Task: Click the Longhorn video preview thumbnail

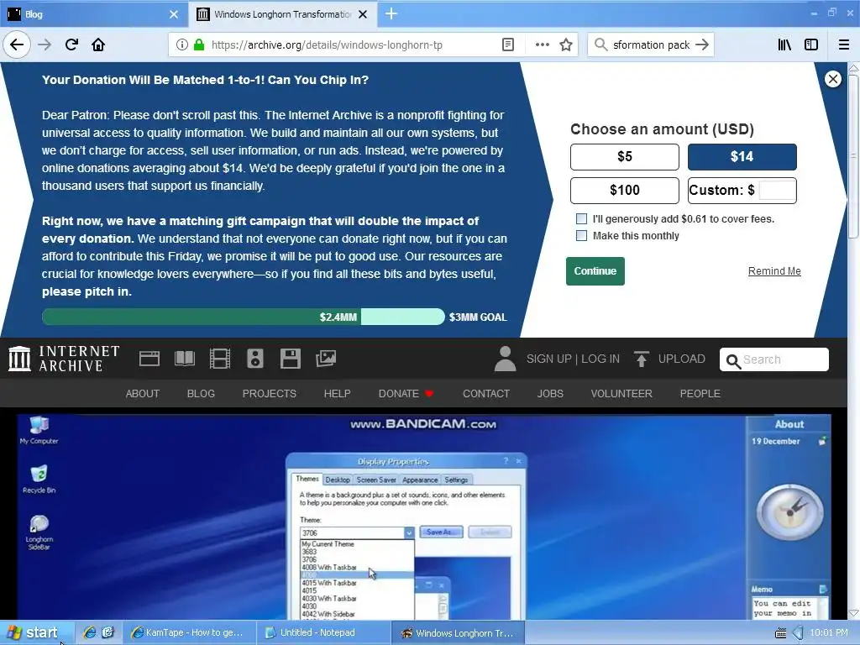Action: 424,517
